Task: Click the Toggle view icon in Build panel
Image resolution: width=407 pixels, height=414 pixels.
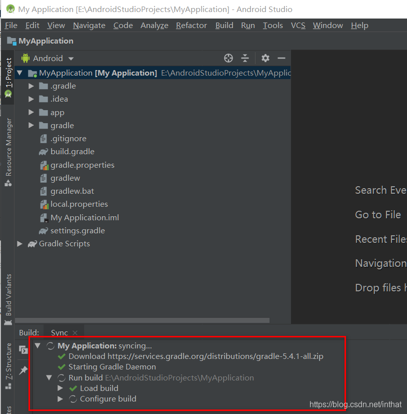Action: click(23, 350)
